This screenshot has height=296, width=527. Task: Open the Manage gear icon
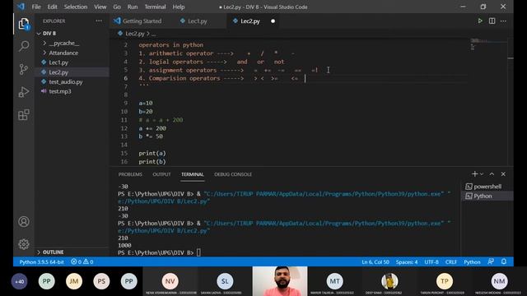(x=24, y=244)
